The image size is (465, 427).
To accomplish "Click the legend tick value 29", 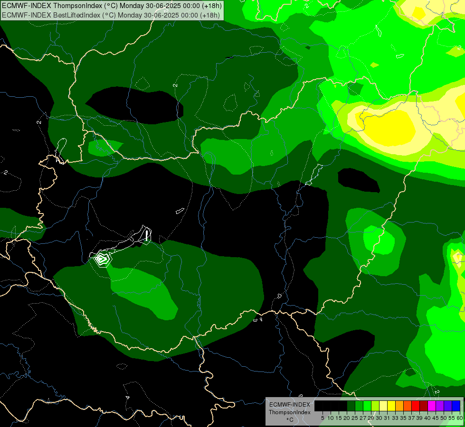I will (x=371, y=418).
